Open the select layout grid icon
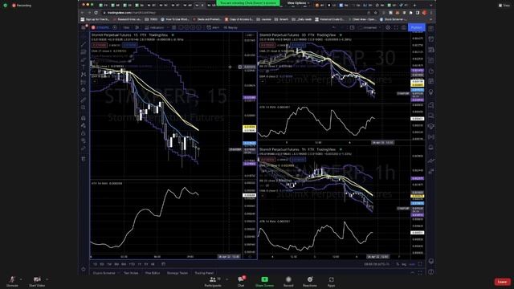Image resolution: width=514 pixels, height=289 pixels. [x=352, y=27]
